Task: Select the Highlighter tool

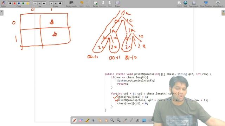Action: (x=87, y=120)
